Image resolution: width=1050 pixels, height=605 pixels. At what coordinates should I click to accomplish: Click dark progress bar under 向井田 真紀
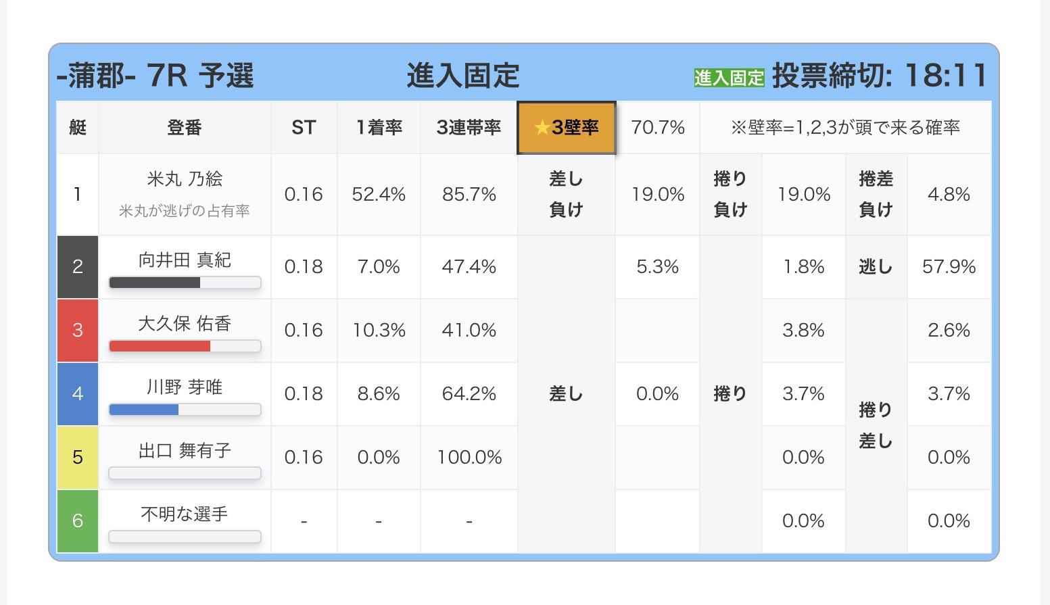point(185,283)
